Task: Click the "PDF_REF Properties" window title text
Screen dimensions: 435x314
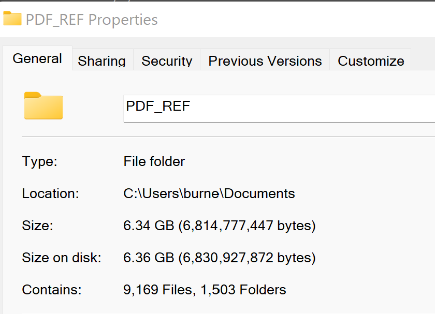Action: (x=92, y=20)
